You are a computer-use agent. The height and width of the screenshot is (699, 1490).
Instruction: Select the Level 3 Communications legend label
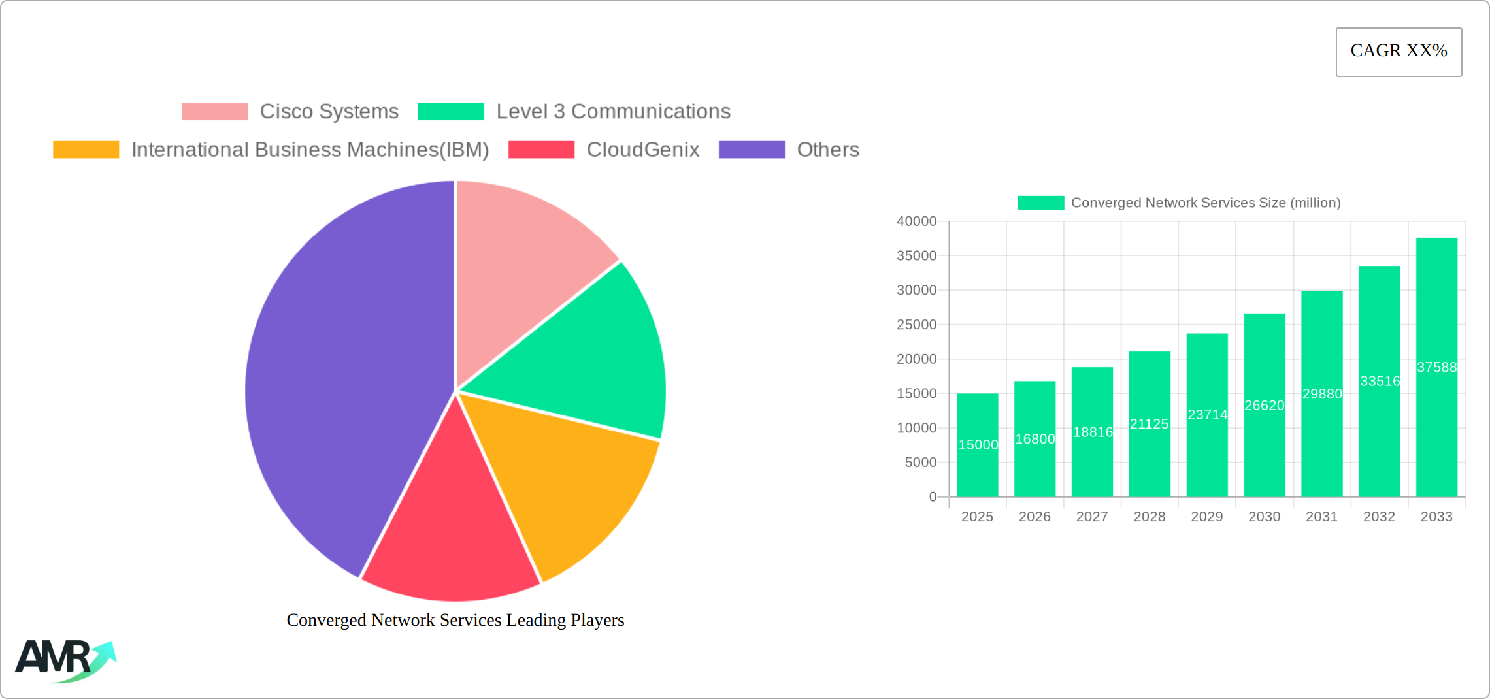[x=614, y=111]
